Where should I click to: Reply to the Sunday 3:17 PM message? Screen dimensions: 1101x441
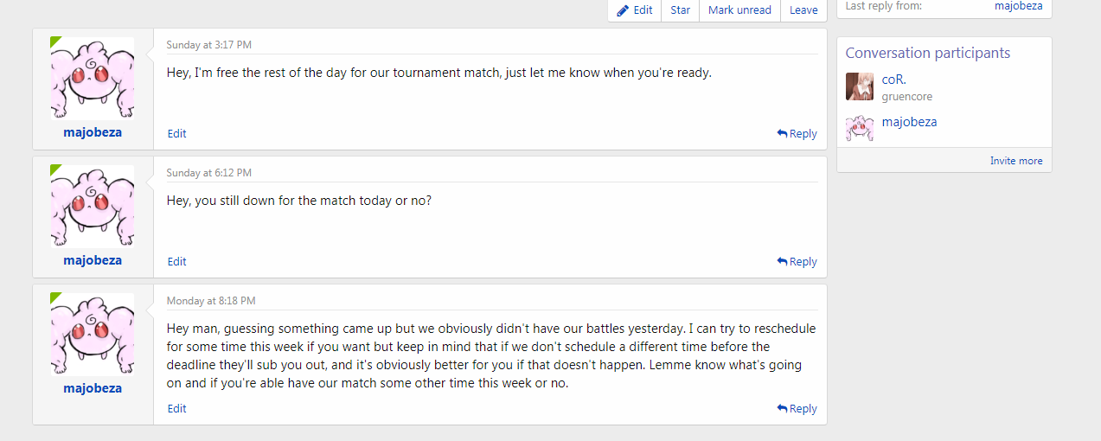pos(797,134)
